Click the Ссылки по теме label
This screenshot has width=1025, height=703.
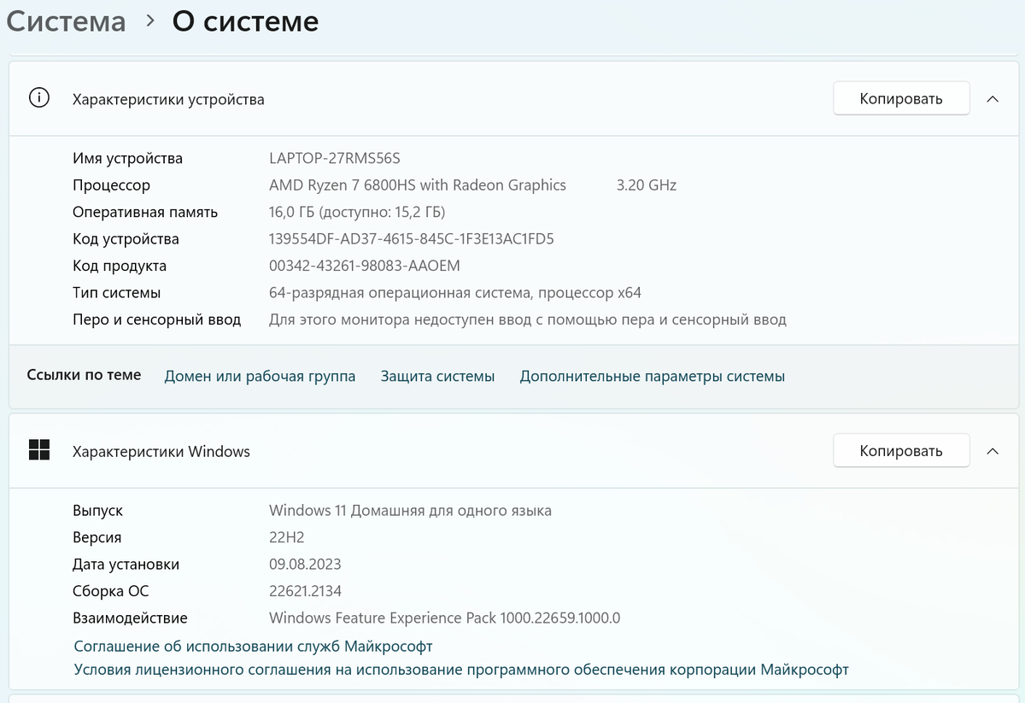83,374
